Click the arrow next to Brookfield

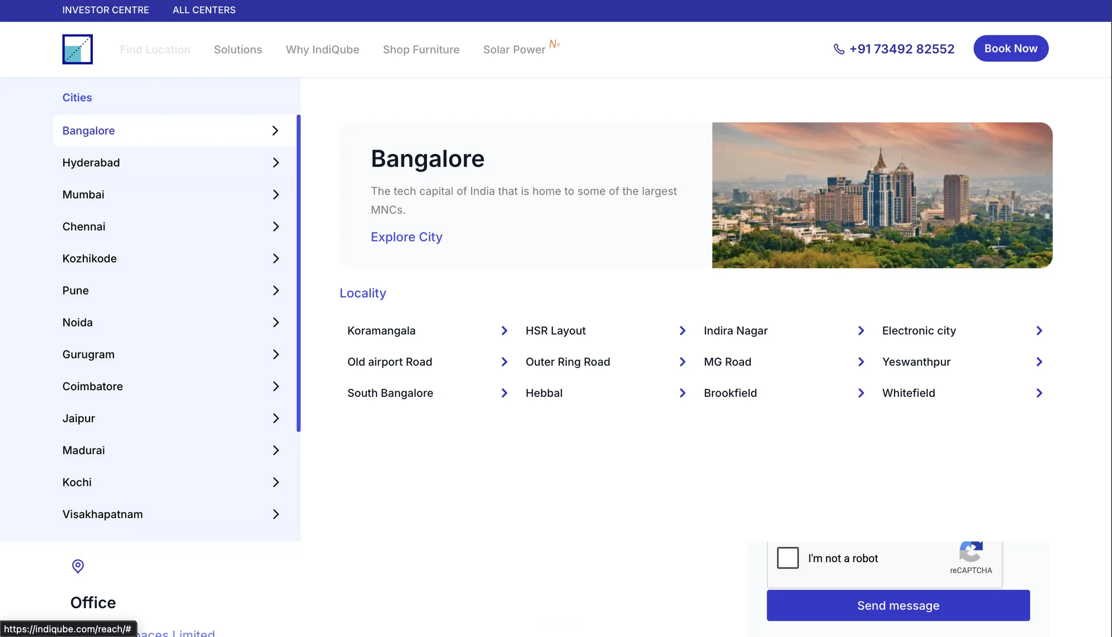click(x=861, y=393)
